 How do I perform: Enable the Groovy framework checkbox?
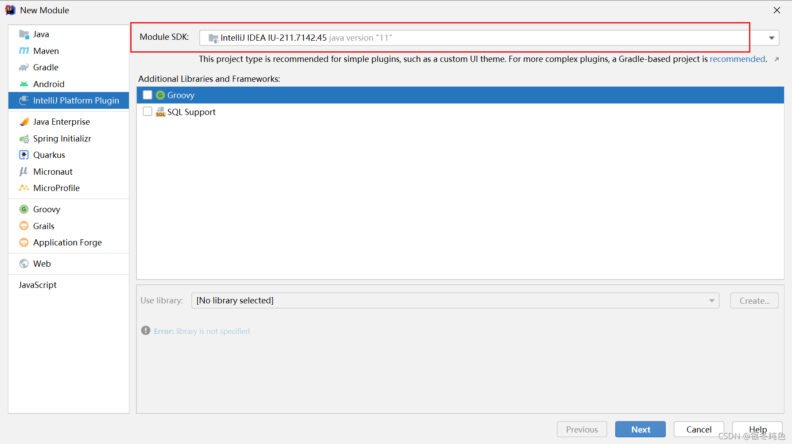148,95
